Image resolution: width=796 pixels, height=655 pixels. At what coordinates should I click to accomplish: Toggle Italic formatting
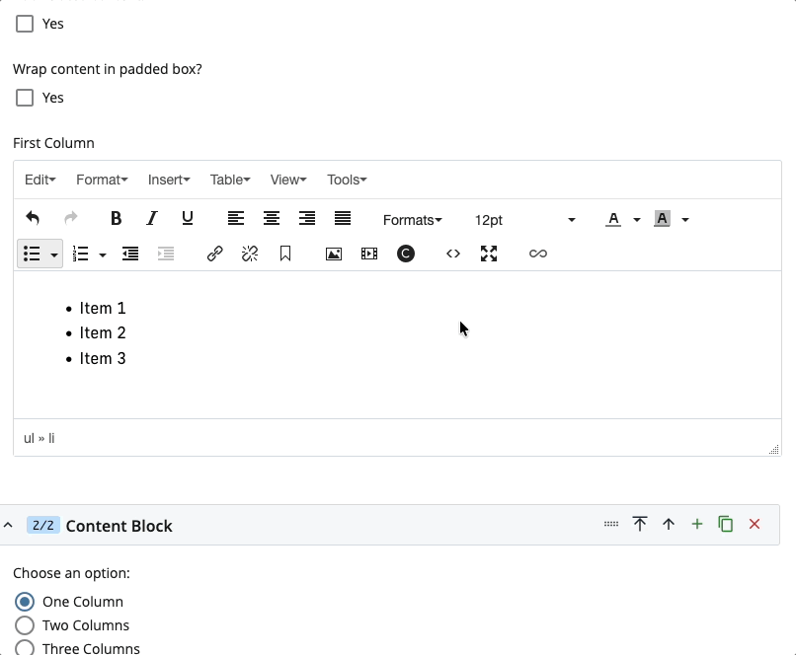(x=151, y=219)
